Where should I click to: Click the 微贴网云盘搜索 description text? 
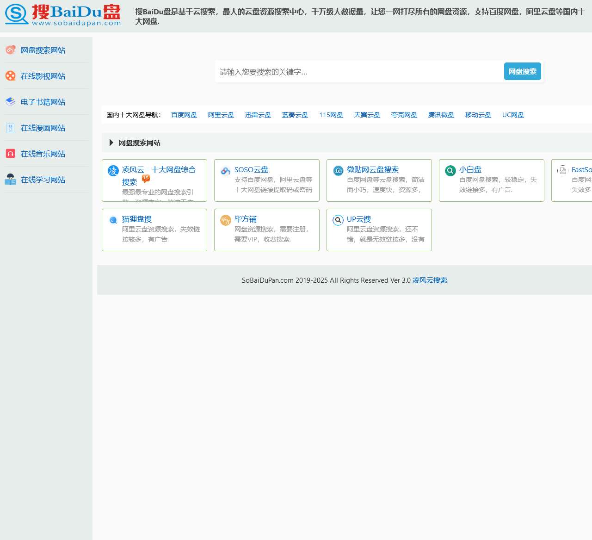(x=386, y=185)
